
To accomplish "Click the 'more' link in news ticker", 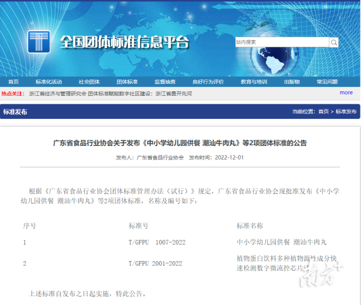I will [346, 93].
